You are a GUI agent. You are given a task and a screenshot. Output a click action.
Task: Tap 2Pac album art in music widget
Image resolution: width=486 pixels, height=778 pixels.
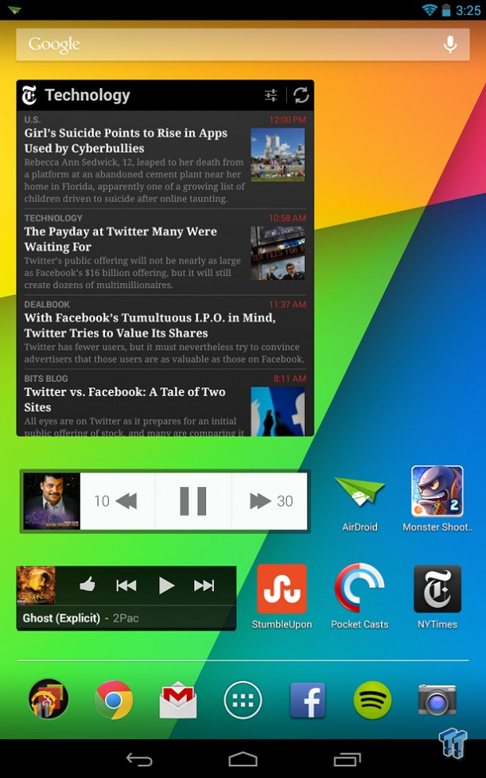tap(36, 586)
